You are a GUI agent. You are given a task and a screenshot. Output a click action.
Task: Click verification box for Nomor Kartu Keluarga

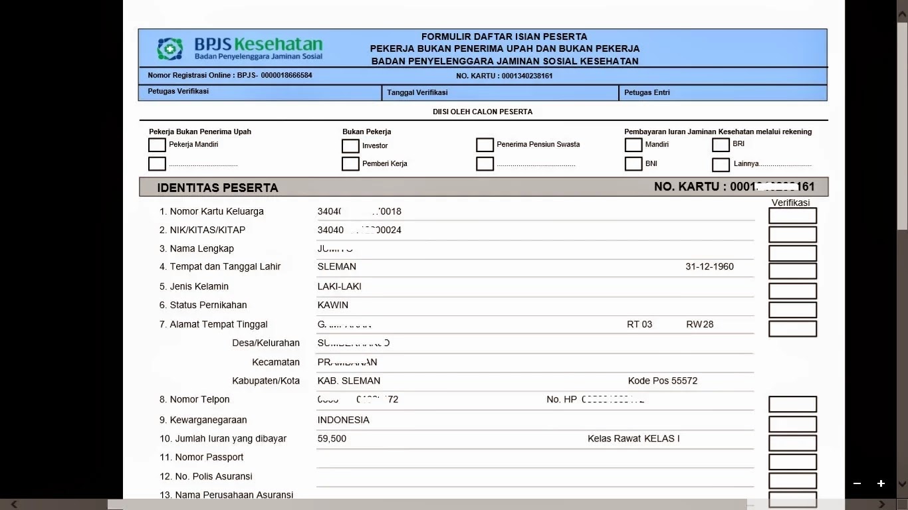coord(792,216)
